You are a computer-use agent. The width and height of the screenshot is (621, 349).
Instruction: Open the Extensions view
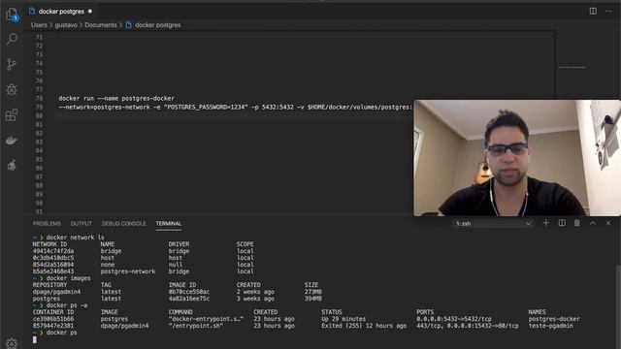tap(12, 115)
